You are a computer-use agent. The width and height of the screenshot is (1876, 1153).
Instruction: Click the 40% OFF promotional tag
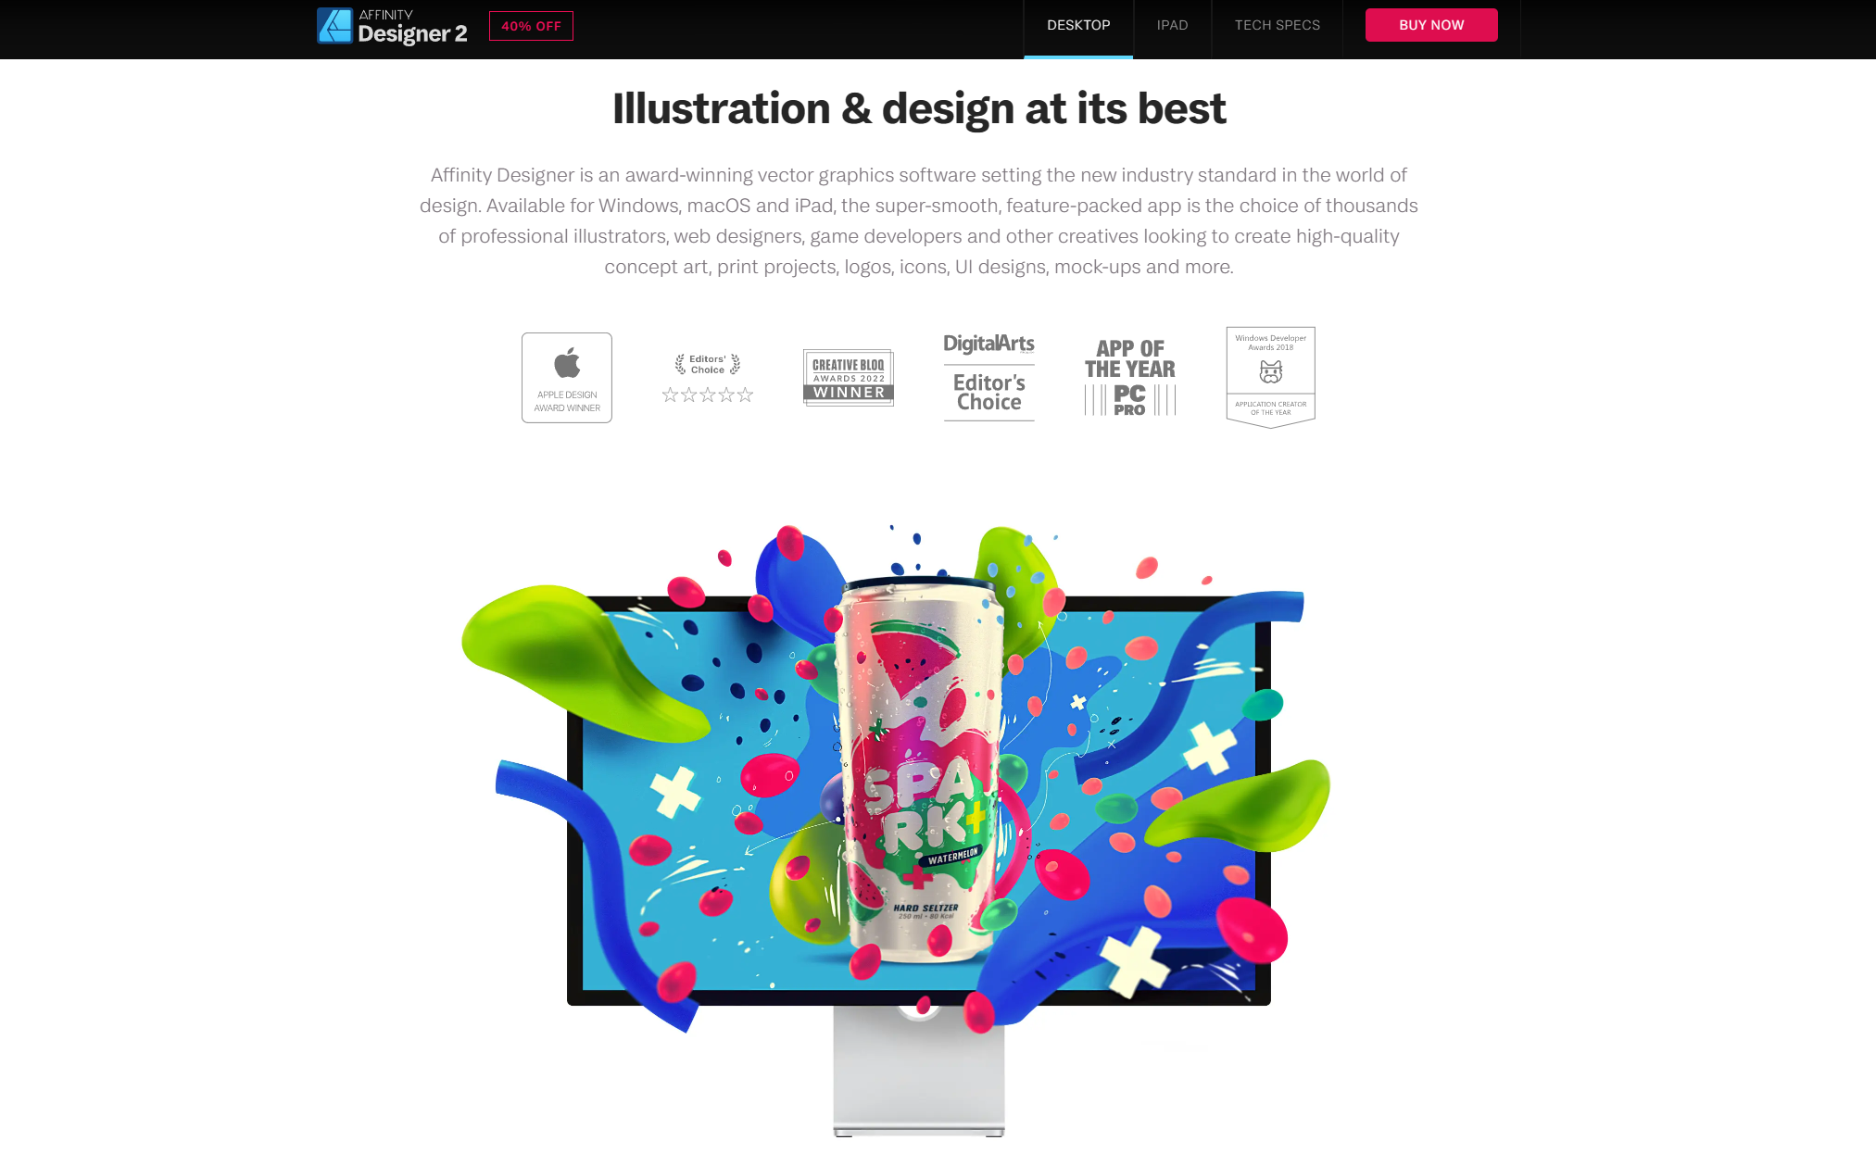(x=532, y=24)
